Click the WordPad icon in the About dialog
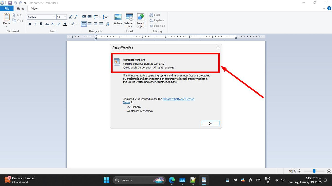 pos(117,62)
